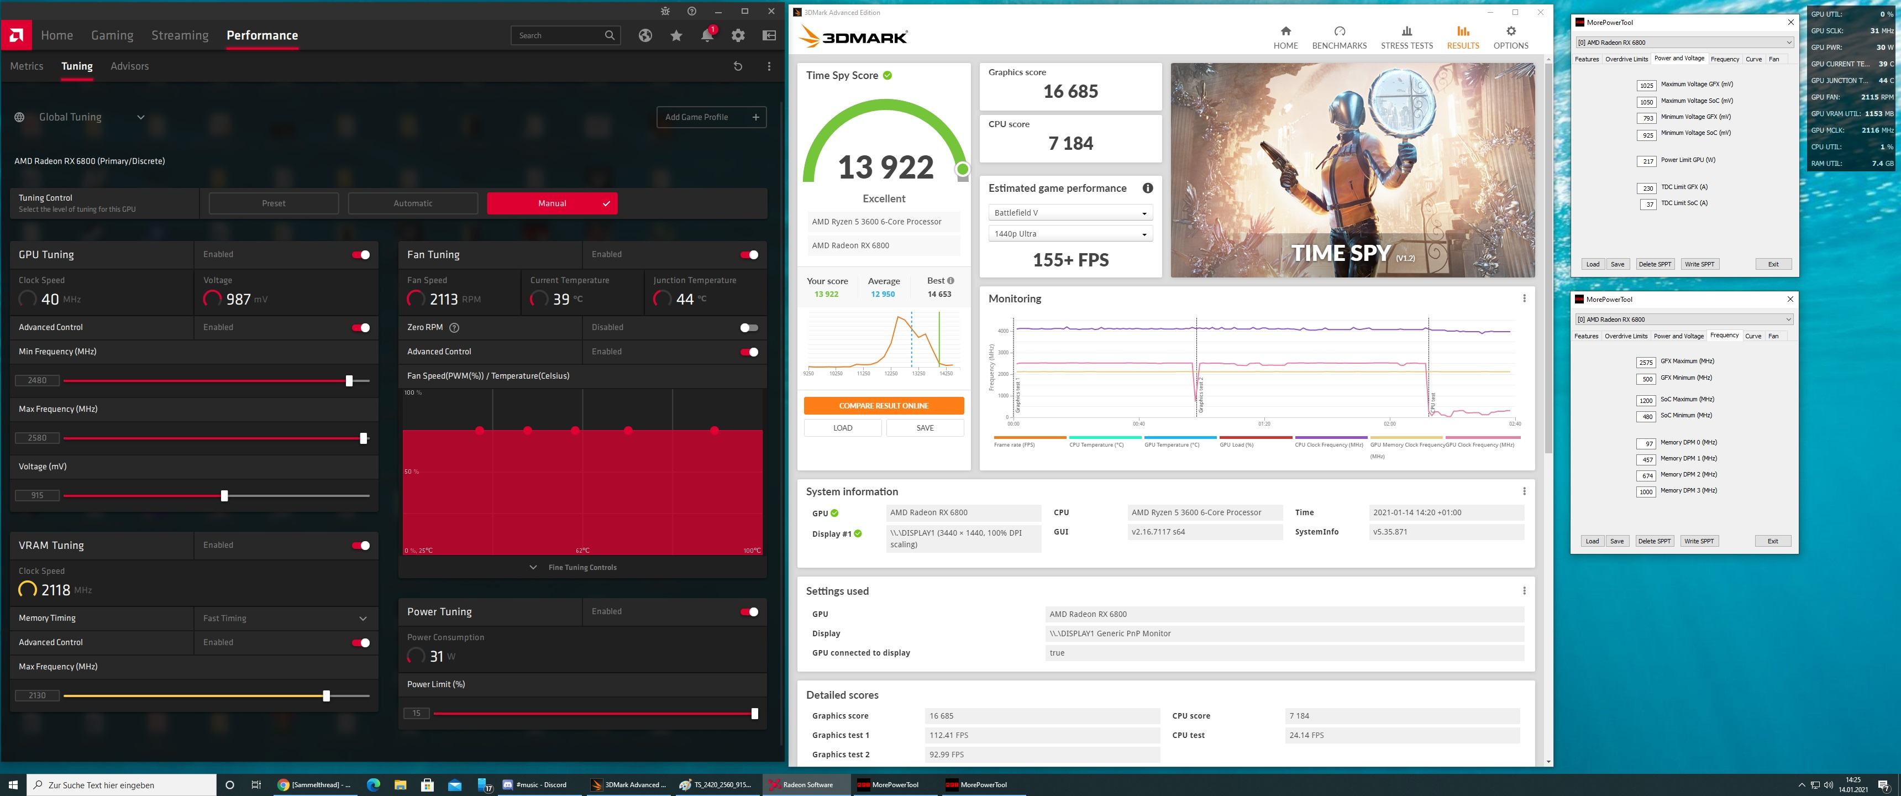Switch to Radeon Streaming tab
This screenshot has height=796, width=1901.
pos(180,35)
